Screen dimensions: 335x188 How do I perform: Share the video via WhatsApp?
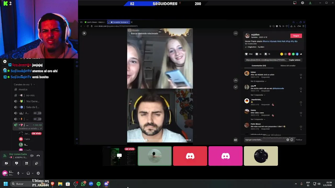pyautogui.click(x=293, y=54)
